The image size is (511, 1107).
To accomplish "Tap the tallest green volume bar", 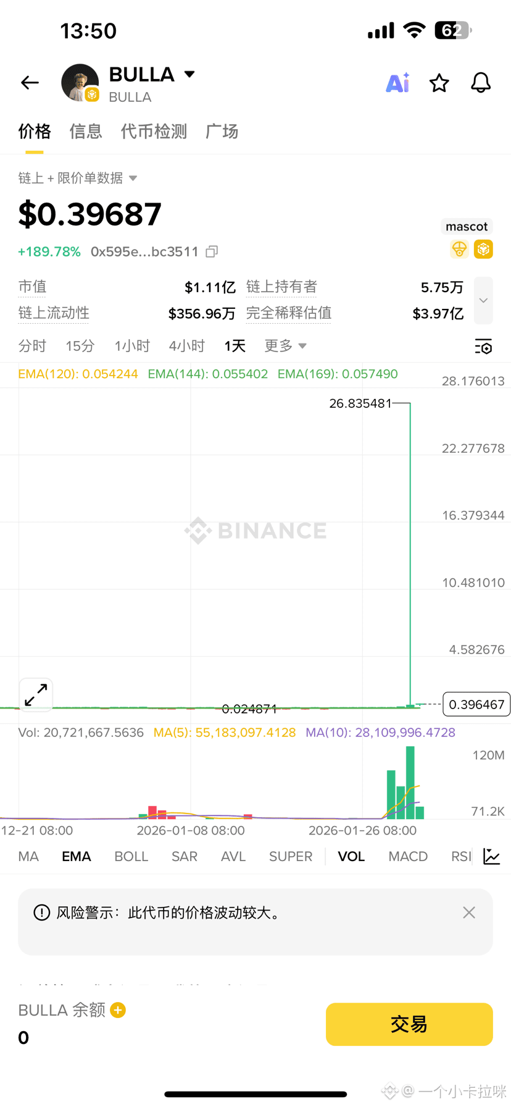I will pyautogui.click(x=410, y=782).
